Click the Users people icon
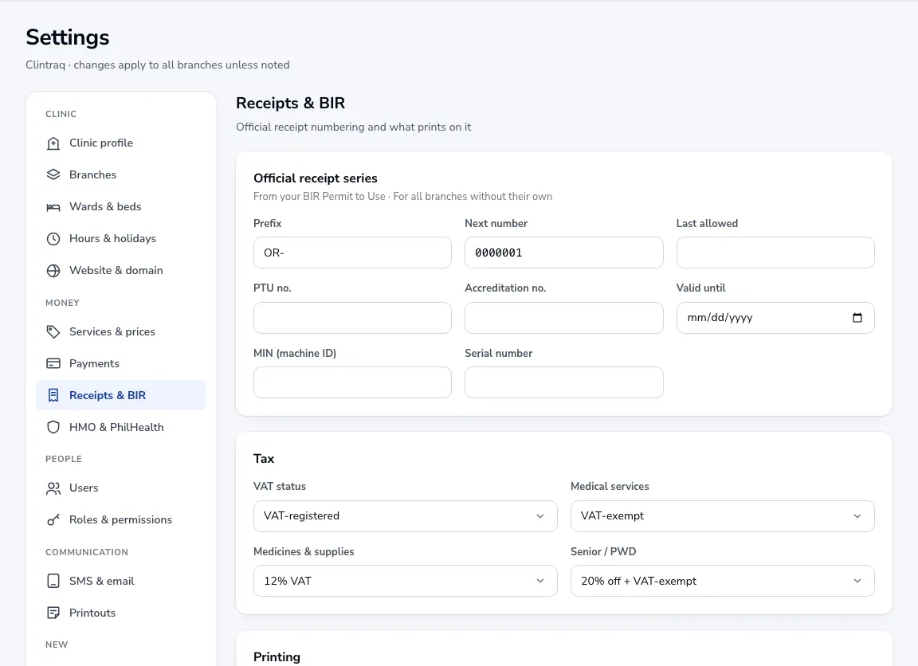918x666 pixels. tap(53, 488)
